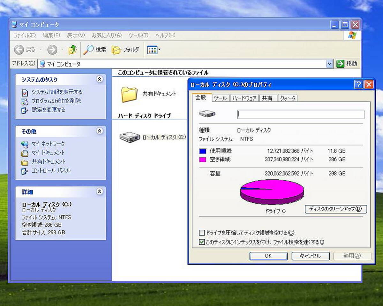
Task: Open マイ ネットワーク icon in sidebar
Action: pyautogui.click(x=25, y=144)
